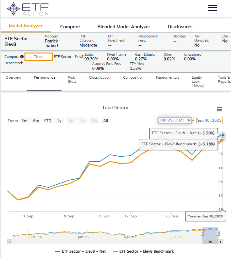
Task: Open the Blended Model Analyzer tab
Action: tap(124, 27)
